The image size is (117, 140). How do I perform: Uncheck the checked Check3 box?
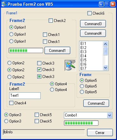click(x=39, y=70)
